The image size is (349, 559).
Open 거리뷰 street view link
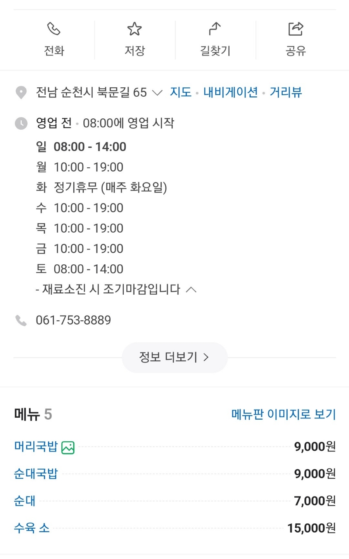click(x=286, y=92)
